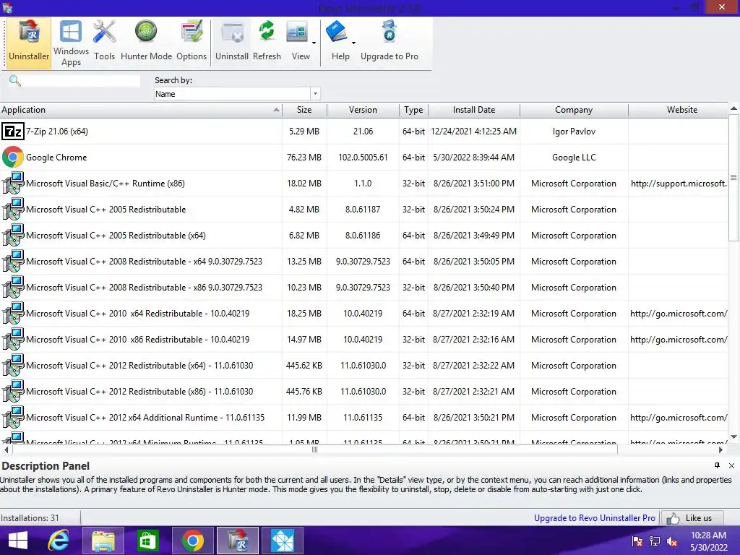
Task: Pin the Description Panel
Action: [717, 465]
